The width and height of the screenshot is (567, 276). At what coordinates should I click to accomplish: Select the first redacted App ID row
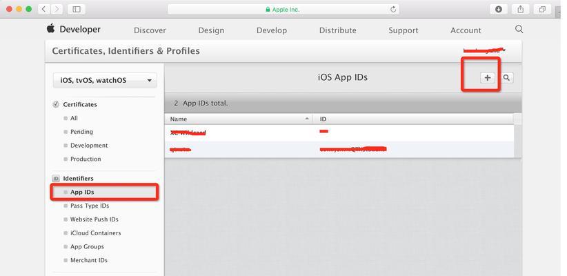coord(339,132)
